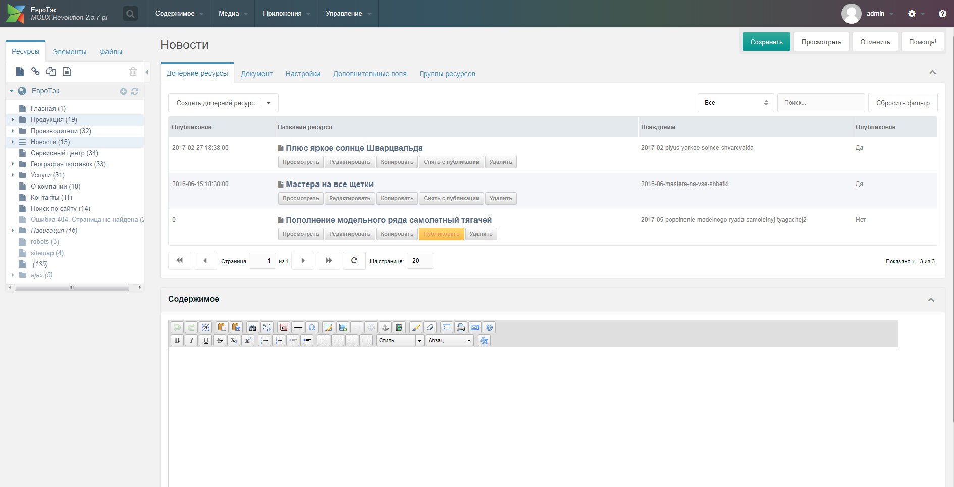The width and height of the screenshot is (954, 487).
Task: Open the Стиль dropdown in editor
Action: (400, 340)
